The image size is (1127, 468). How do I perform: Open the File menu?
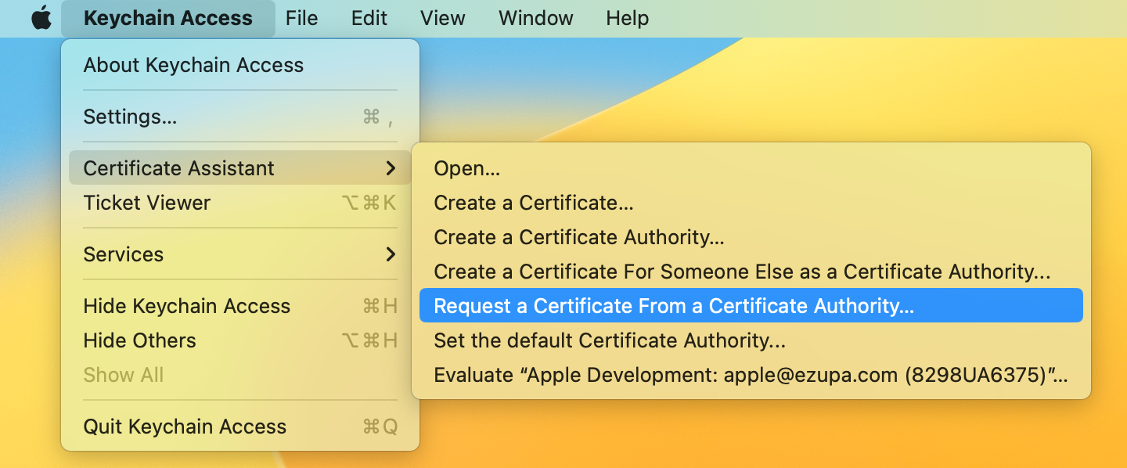point(302,18)
